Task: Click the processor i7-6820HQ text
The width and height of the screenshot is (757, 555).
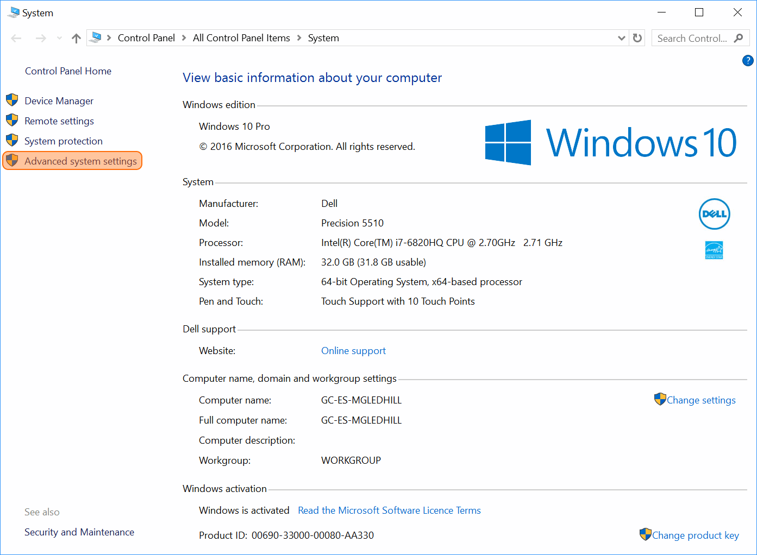Action: (x=442, y=243)
